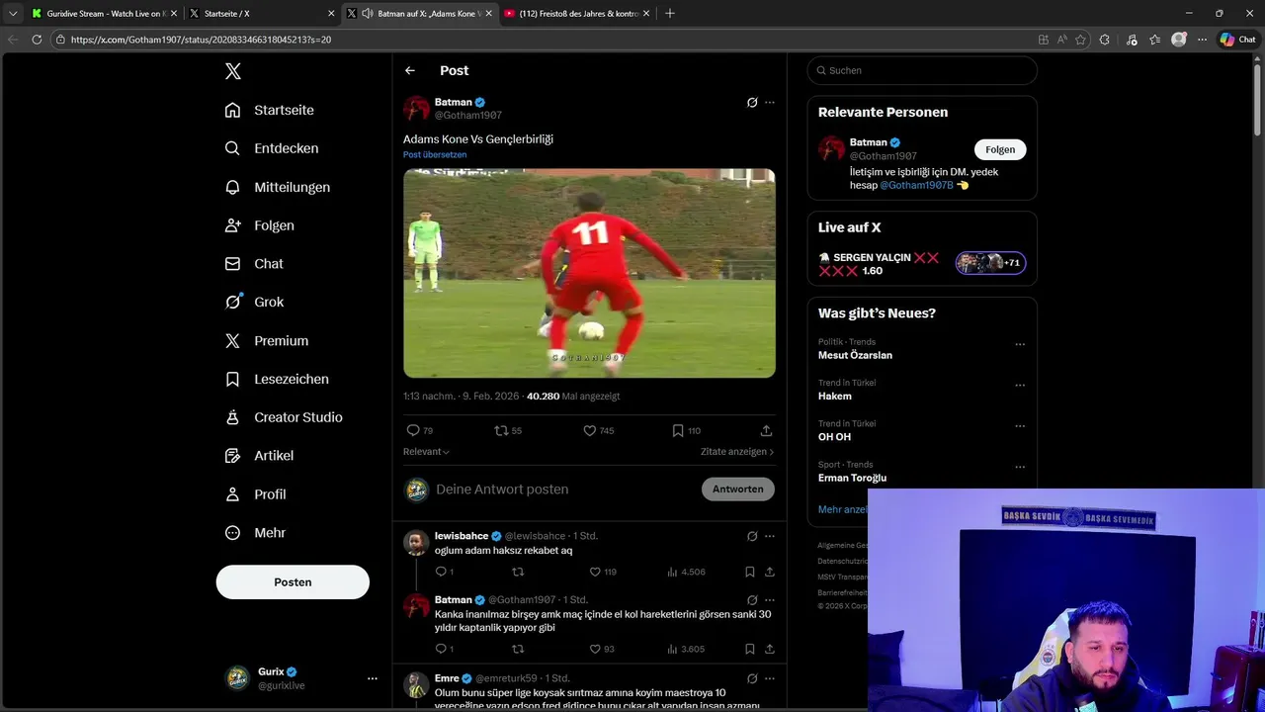Open options for Mesut Özarslan trend

(1020, 345)
